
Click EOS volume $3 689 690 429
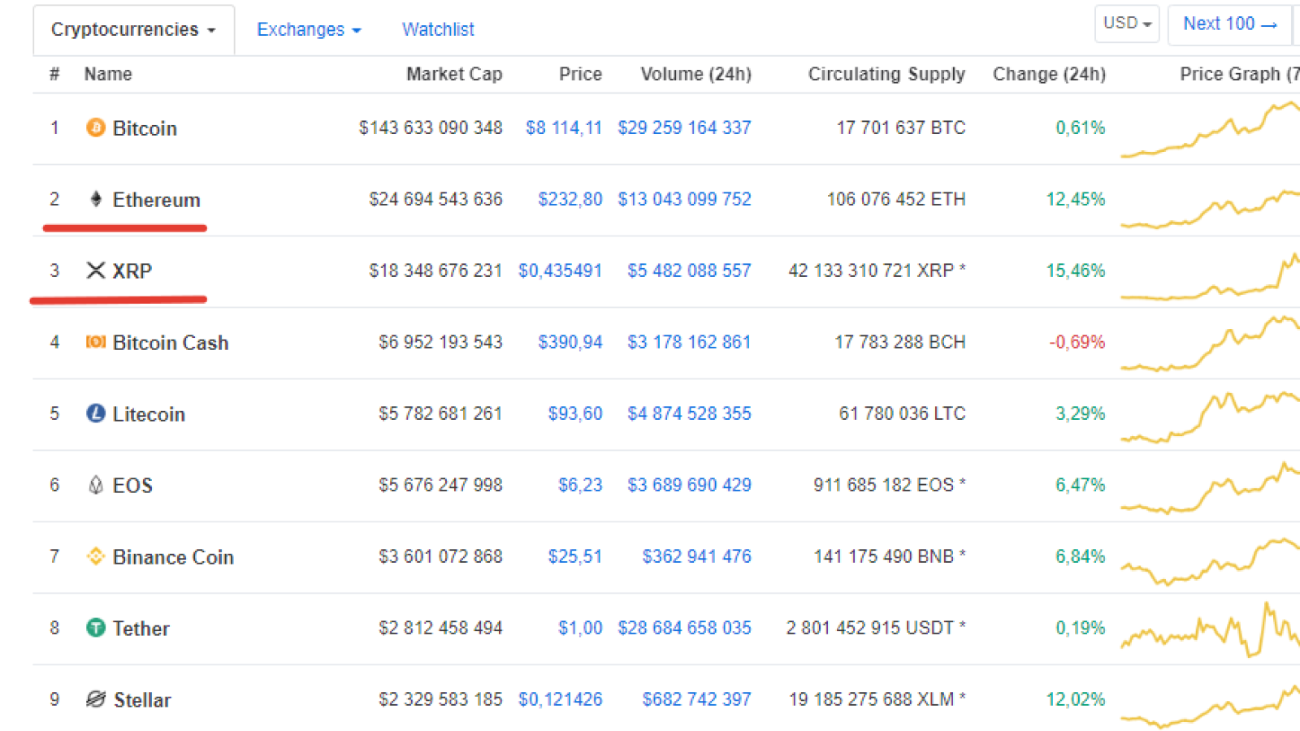690,485
